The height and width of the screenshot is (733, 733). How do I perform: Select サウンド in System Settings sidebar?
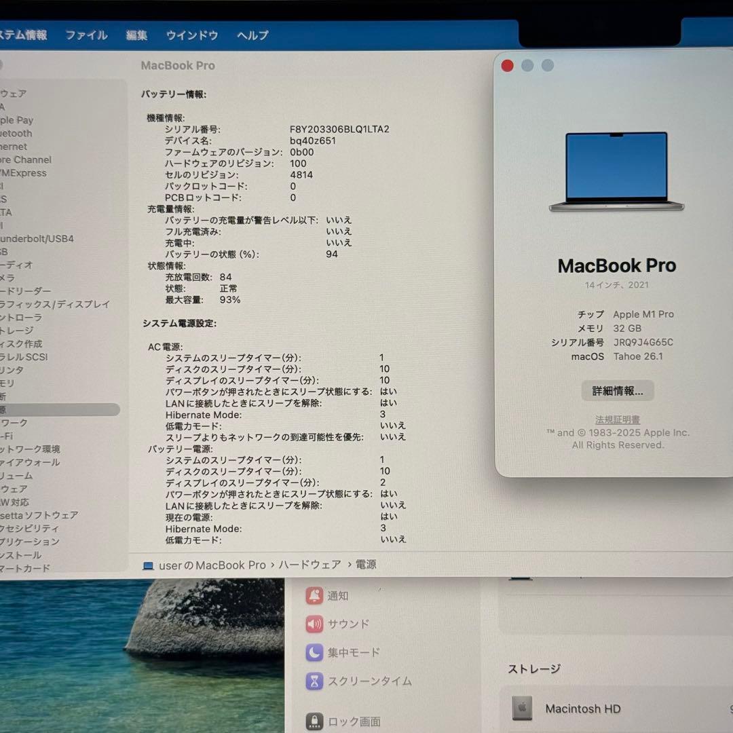click(x=348, y=624)
